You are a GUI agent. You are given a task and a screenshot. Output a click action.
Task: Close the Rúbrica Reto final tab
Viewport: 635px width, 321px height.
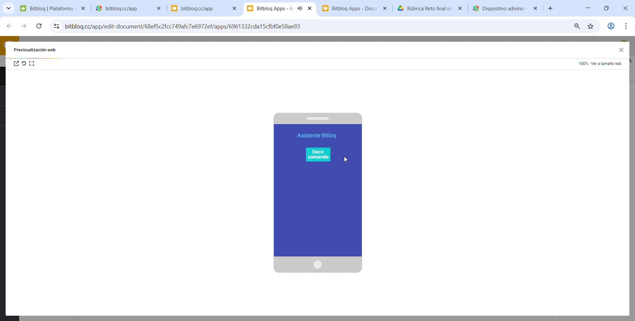460,9
